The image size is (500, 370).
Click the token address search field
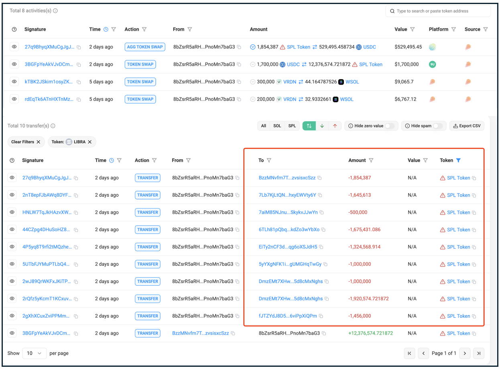(439, 11)
